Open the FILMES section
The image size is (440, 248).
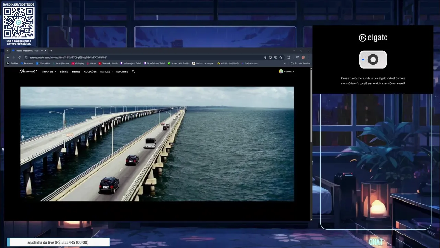(x=76, y=72)
